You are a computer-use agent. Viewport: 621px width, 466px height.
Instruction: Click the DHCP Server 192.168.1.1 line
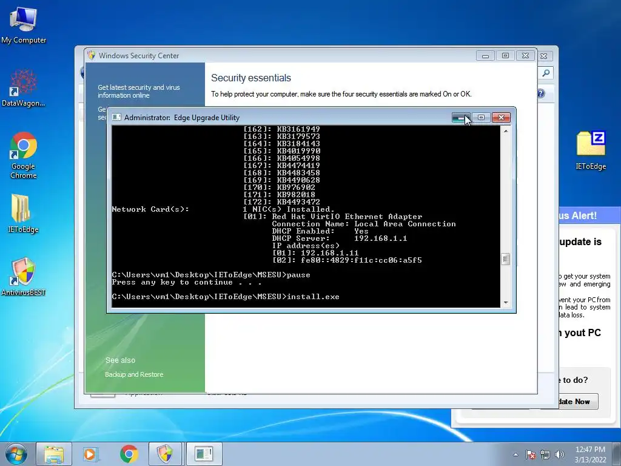tap(340, 238)
